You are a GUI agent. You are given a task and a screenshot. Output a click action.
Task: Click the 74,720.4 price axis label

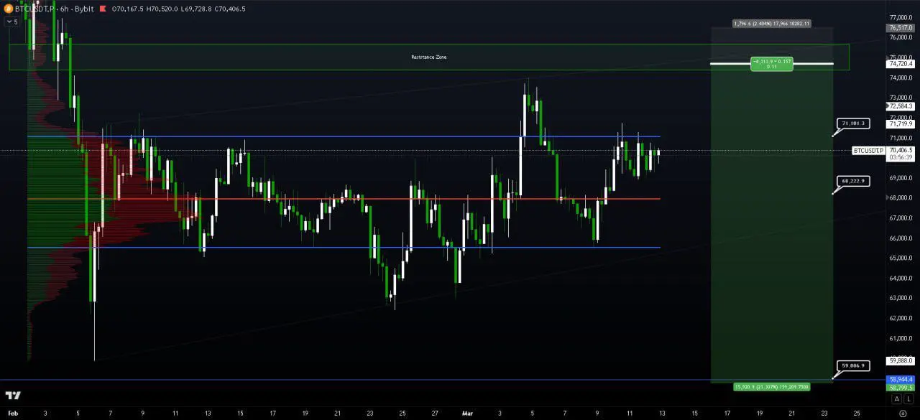click(x=901, y=64)
